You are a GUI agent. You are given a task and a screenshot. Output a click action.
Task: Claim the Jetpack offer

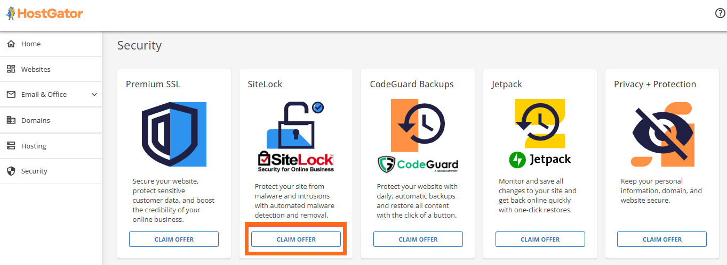coord(540,239)
